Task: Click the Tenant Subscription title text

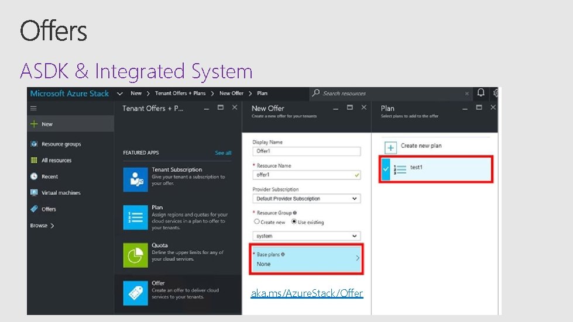Action: (177, 169)
